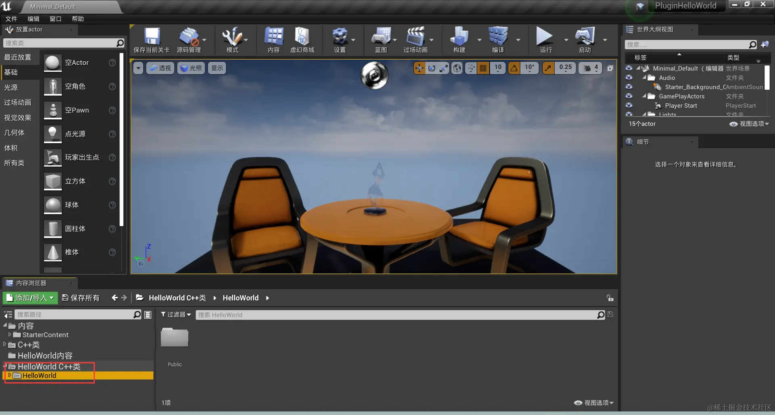This screenshot has height=415, width=775.
Task: Toggle scale snapping in the viewport
Action: click(548, 68)
